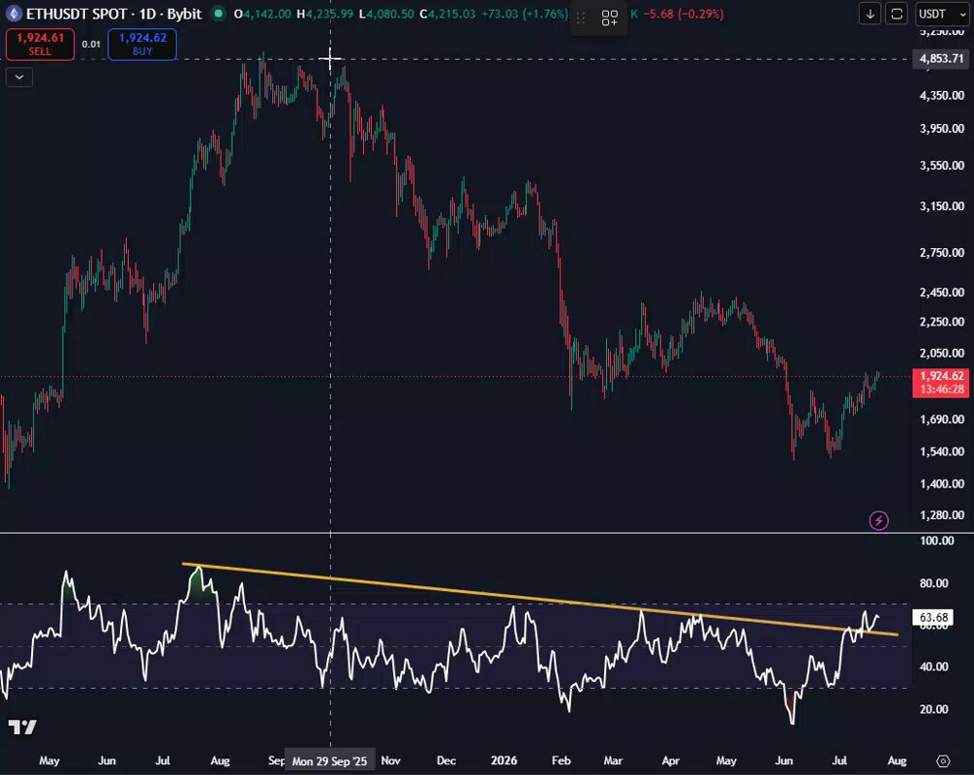Click the 100.00 RSI scale label
Screen dimensions: 974x775
pyautogui.click(x=937, y=541)
